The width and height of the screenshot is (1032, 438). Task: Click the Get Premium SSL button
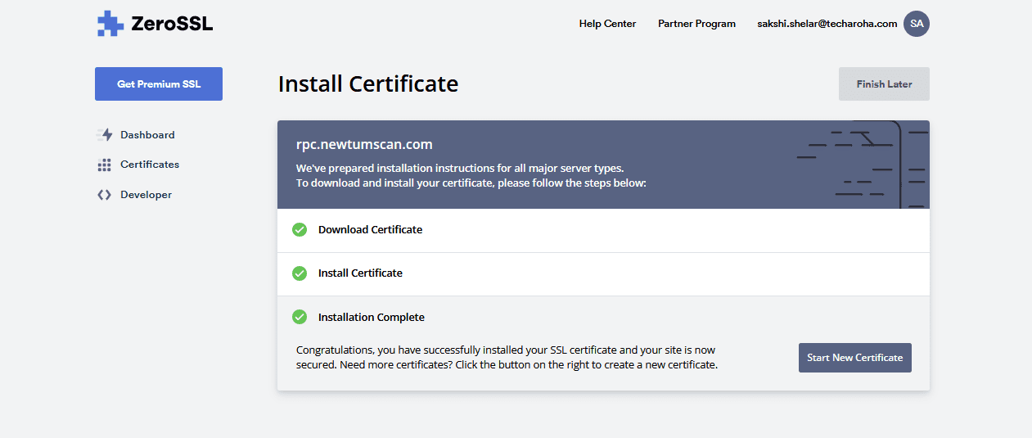pos(159,84)
